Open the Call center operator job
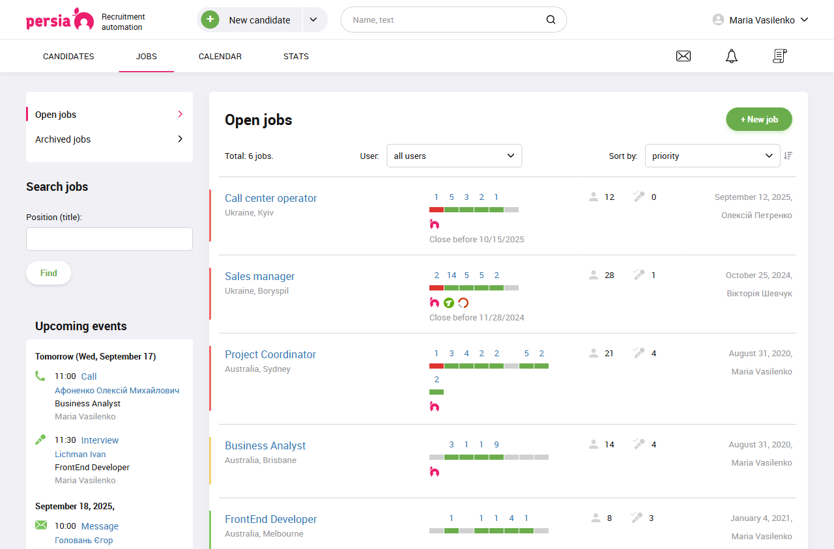 [270, 198]
